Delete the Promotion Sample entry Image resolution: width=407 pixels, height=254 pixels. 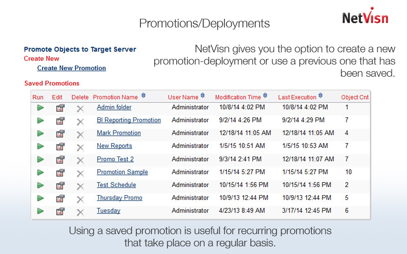tap(80, 173)
